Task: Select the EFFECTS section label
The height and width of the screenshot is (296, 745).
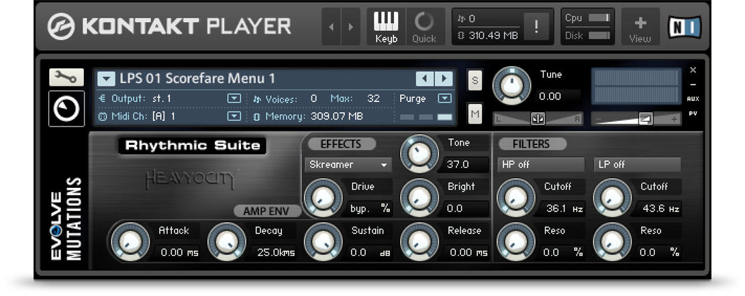Action: click(x=342, y=144)
